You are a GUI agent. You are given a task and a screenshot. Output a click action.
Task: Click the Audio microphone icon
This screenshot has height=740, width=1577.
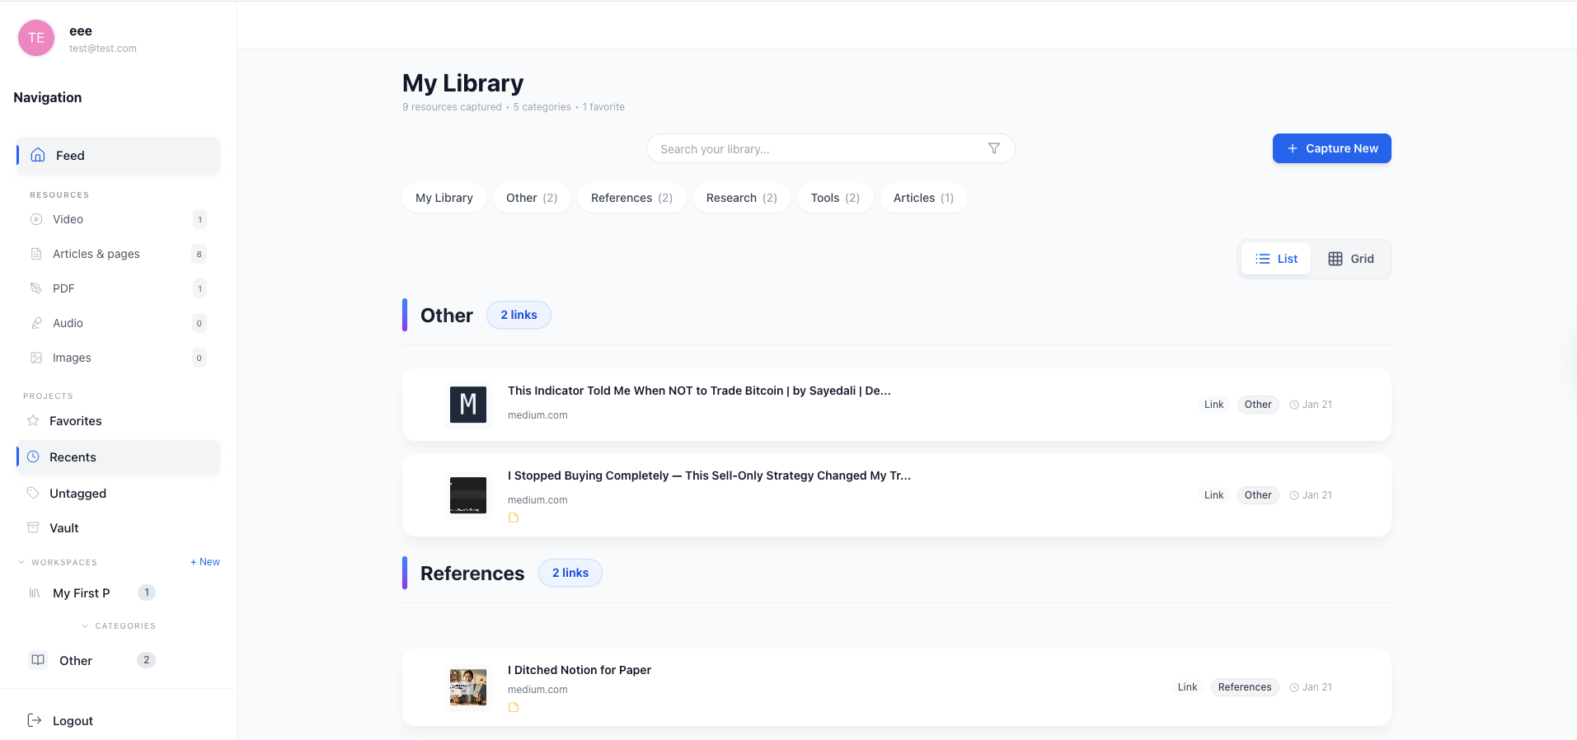coord(36,323)
